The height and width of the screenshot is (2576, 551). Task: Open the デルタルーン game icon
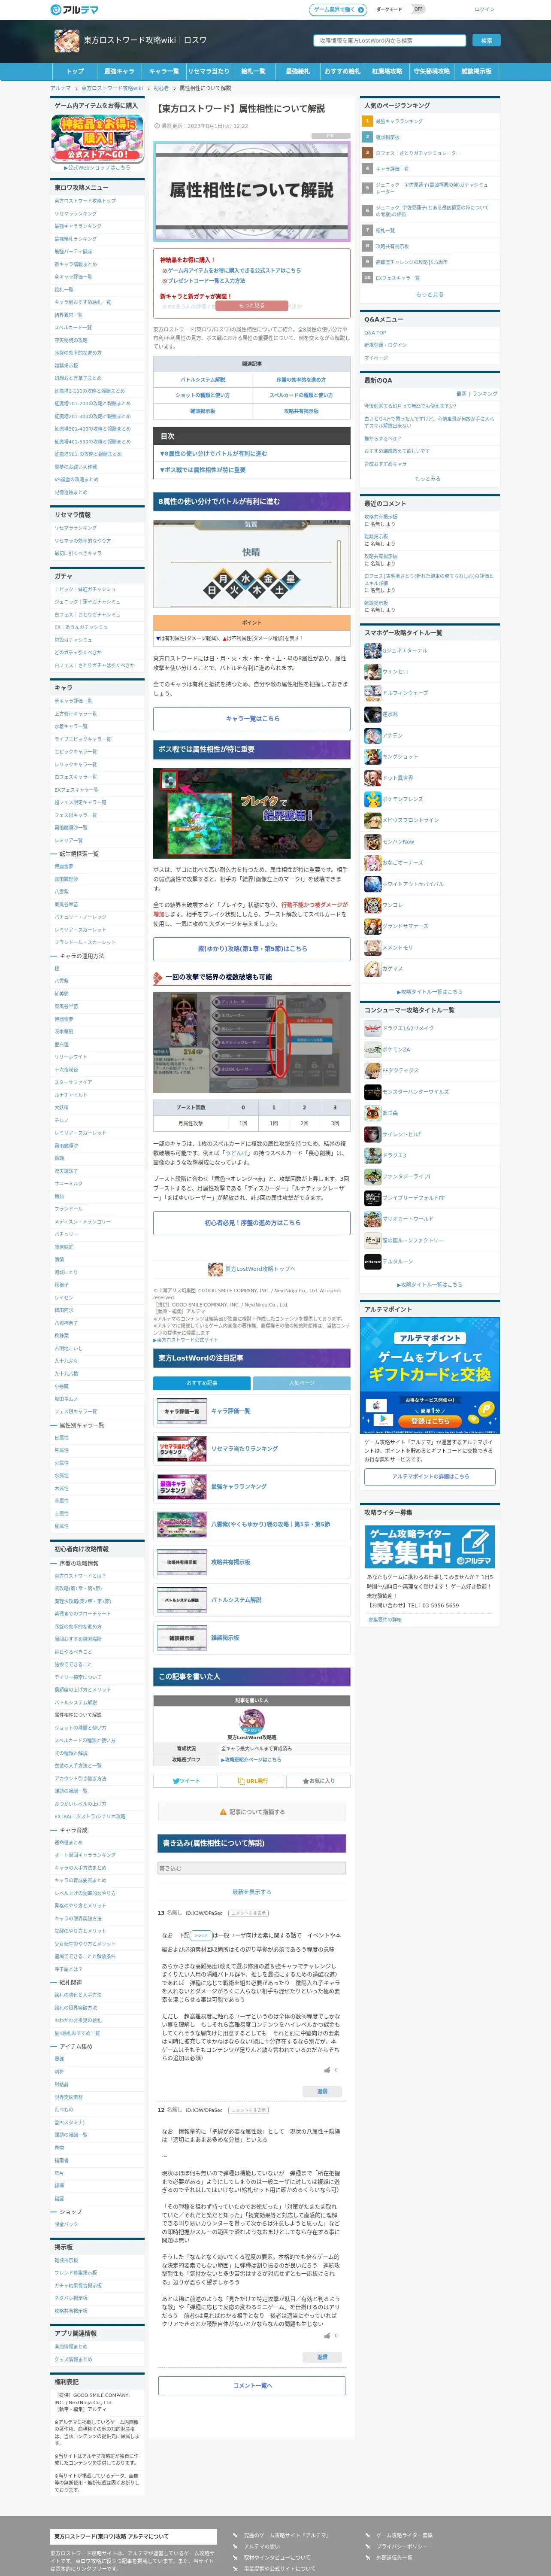pos(372,1261)
